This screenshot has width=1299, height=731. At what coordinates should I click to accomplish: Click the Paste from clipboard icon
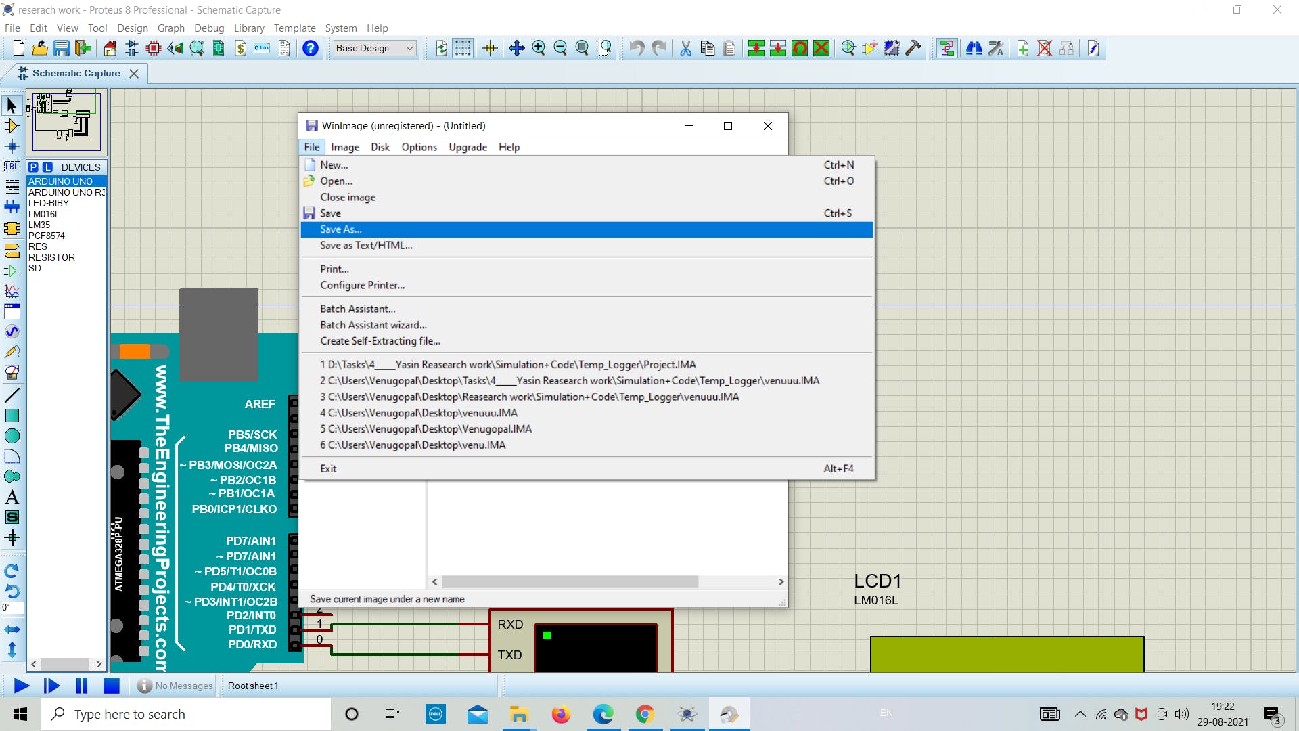pos(729,48)
